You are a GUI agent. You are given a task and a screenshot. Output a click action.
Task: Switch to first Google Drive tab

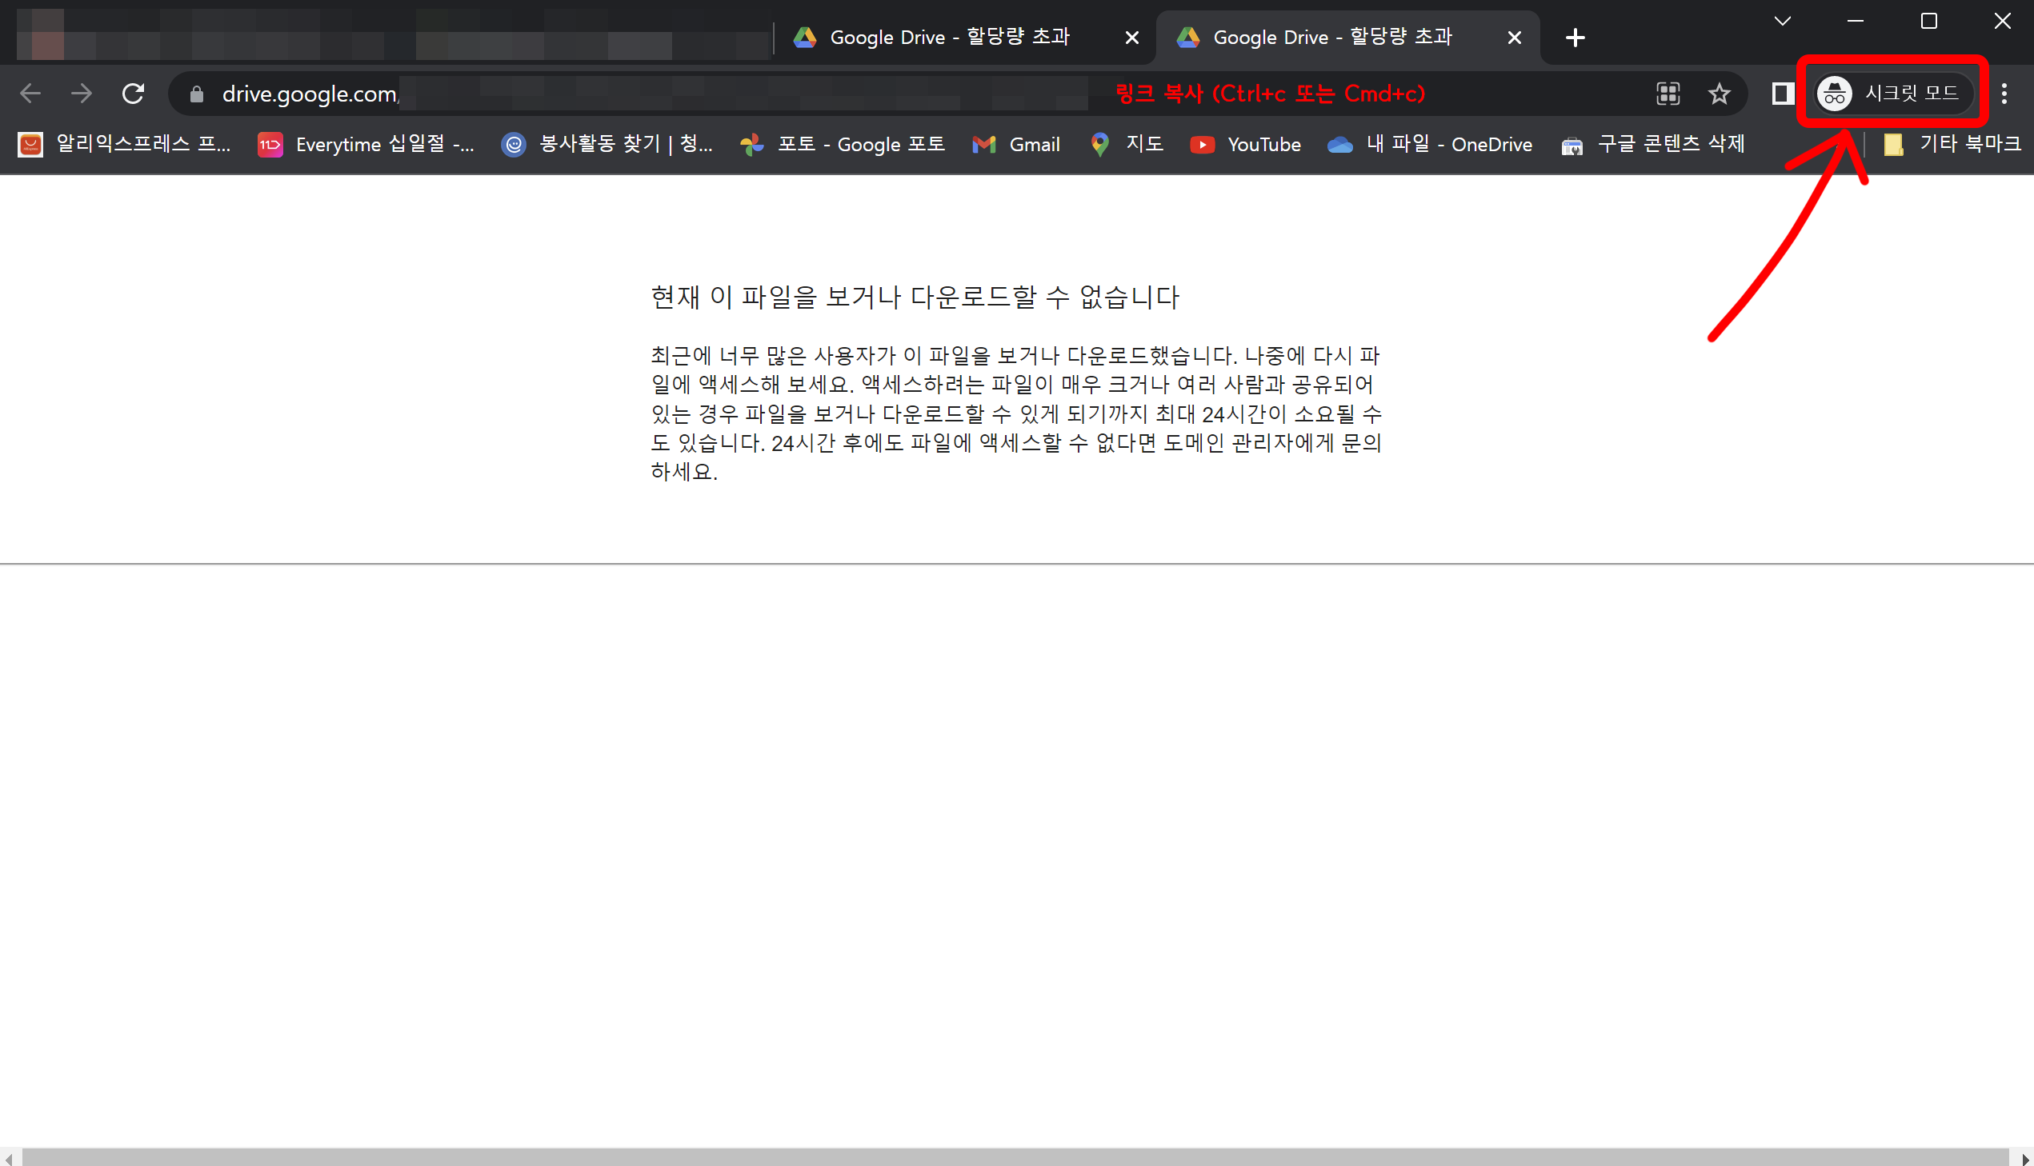pyautogui.click(x=947, y=38)
